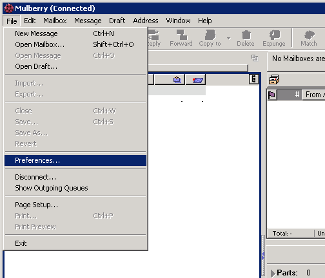The image size is (325, 278).
Task: Click the Forward toolbar icon
Action: 181,38
